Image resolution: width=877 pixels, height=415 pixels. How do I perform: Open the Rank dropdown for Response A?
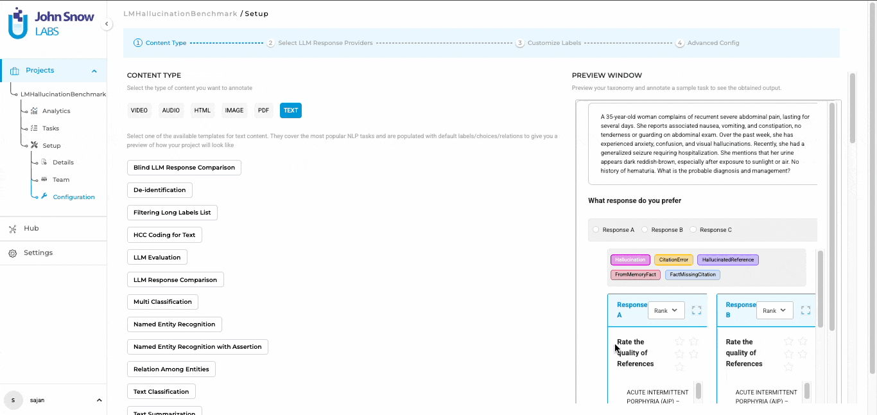pyautogui.click(x=666, y=311)
